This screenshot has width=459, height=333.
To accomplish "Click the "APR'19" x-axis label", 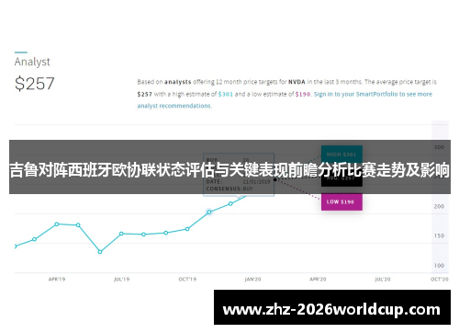I will pos(57,280).
